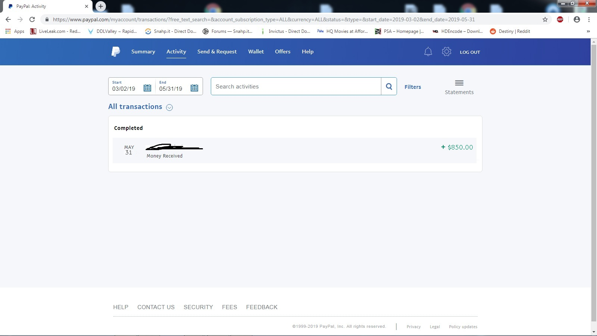Open the Start date calendar picker

(147, 88)
